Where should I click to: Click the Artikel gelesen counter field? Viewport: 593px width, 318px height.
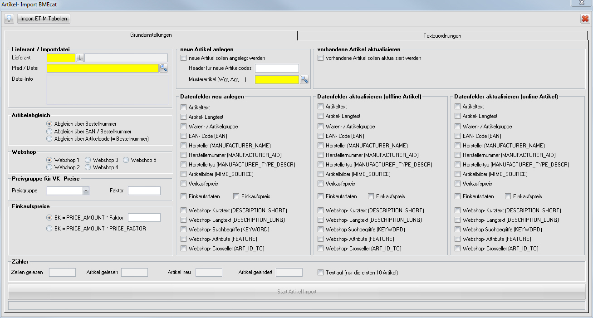click(x=135, y=273)
